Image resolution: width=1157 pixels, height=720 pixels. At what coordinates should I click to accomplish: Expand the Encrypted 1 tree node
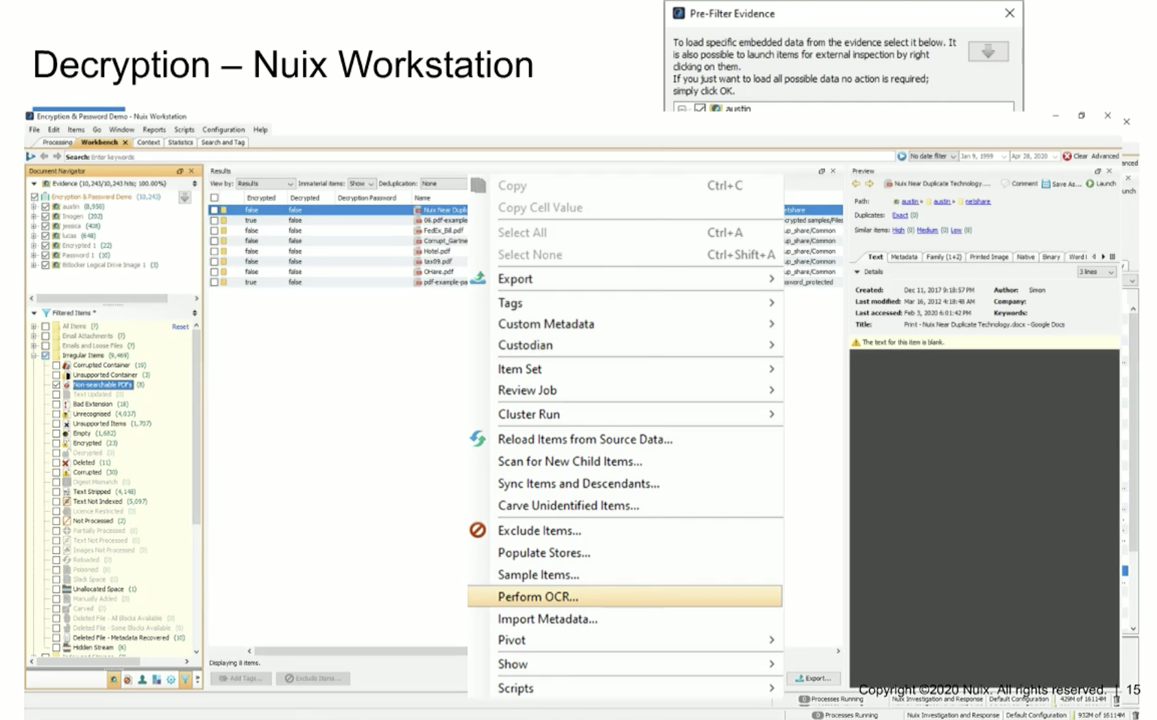(33, 245)
